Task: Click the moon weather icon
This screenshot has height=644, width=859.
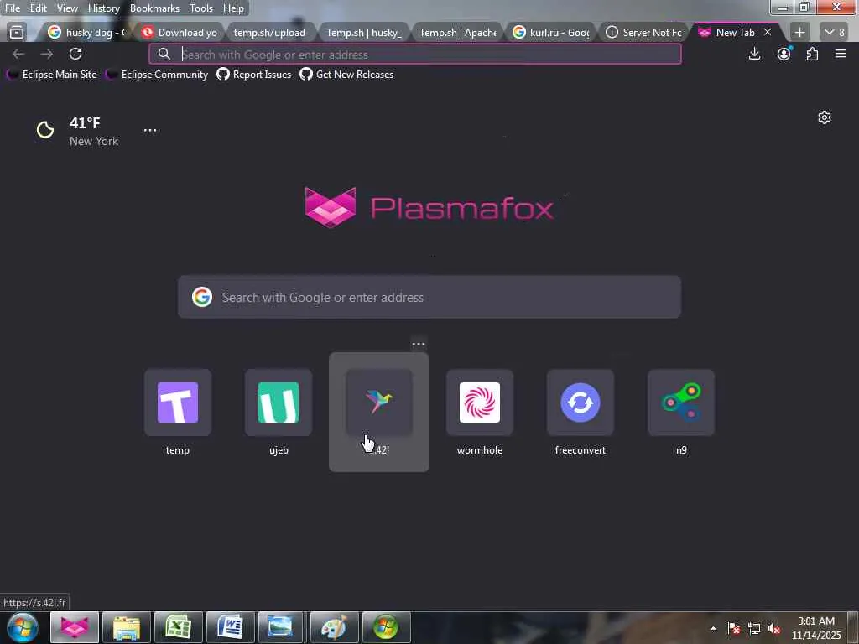Action: click(x=45, y=130)
